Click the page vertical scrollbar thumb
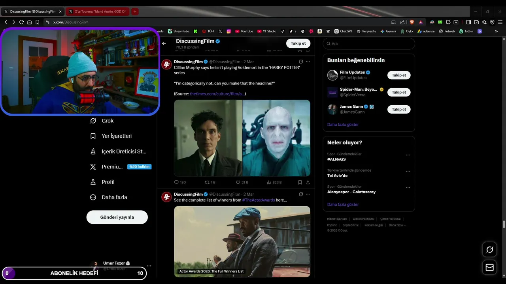Viewport: 506px width, 284px height. (x=504, y=224)
